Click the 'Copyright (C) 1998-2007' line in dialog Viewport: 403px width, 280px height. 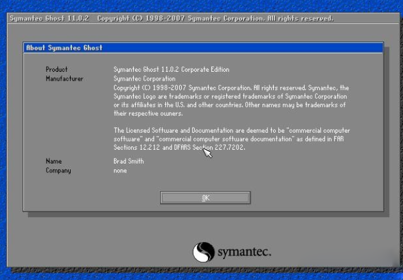tap(231, 88)
